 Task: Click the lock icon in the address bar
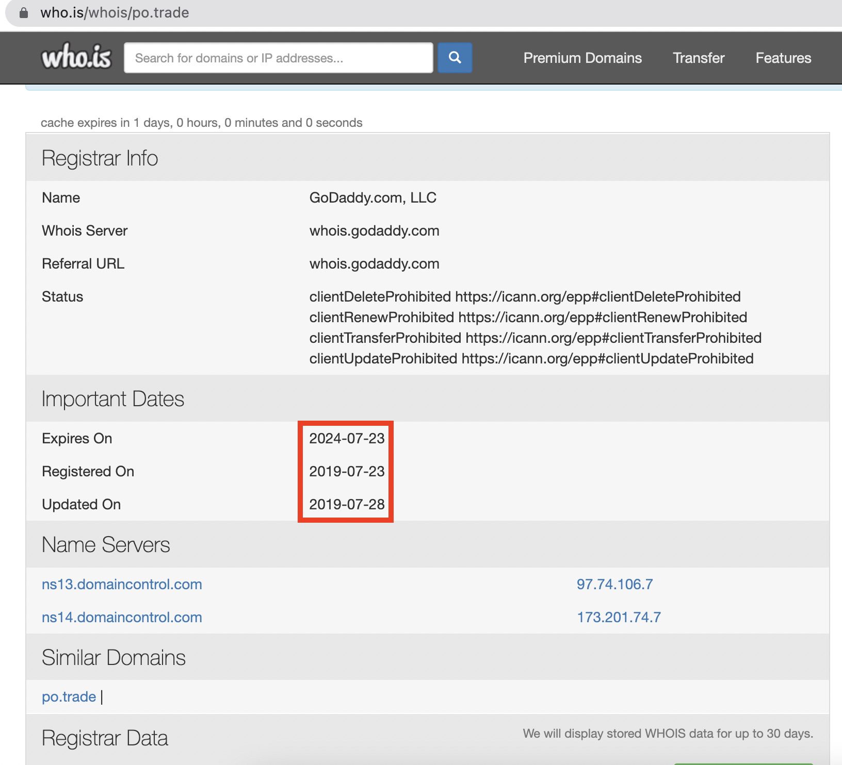[24, 13]
